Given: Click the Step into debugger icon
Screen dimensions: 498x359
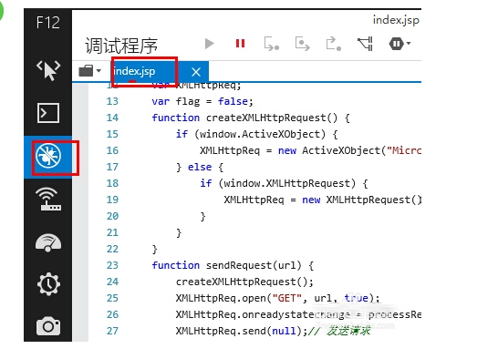Looking at the screenshot, I should (x=271, y=44).
